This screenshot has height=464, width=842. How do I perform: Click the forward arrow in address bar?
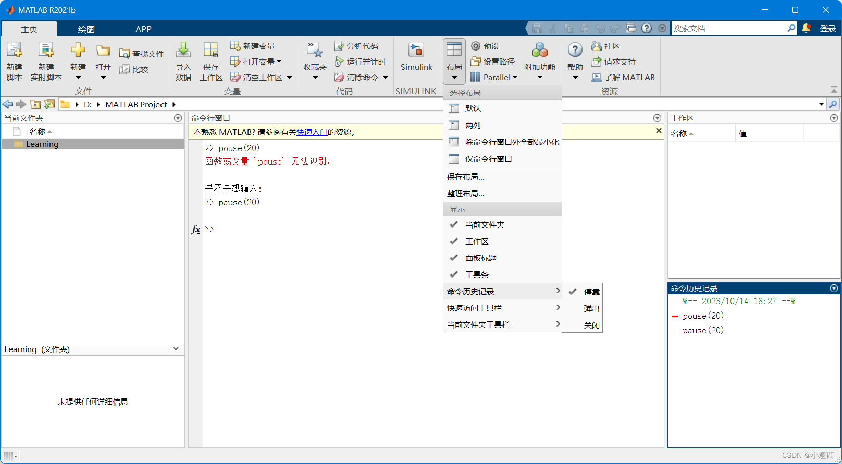(21, 104)
